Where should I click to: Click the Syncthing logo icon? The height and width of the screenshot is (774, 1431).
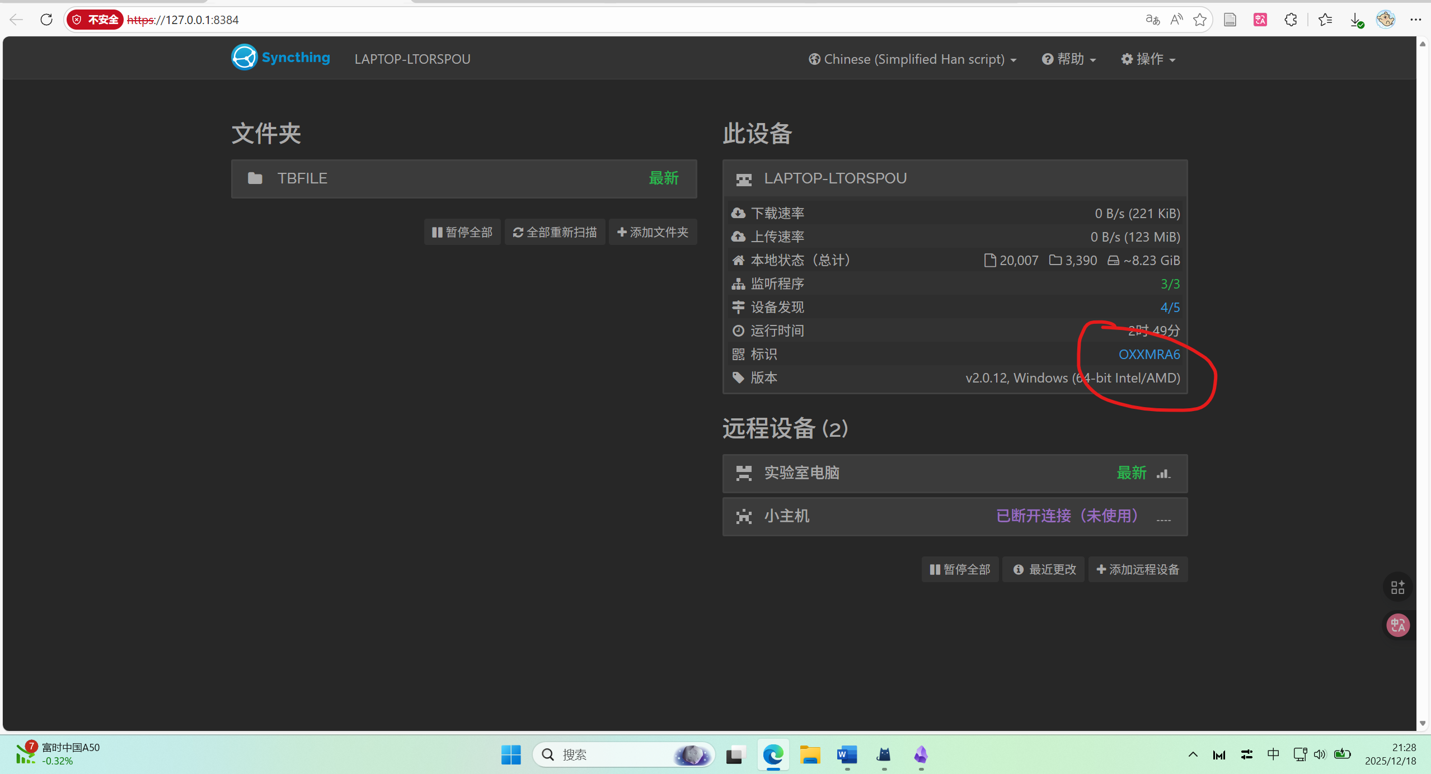click(x=245, y=58)
